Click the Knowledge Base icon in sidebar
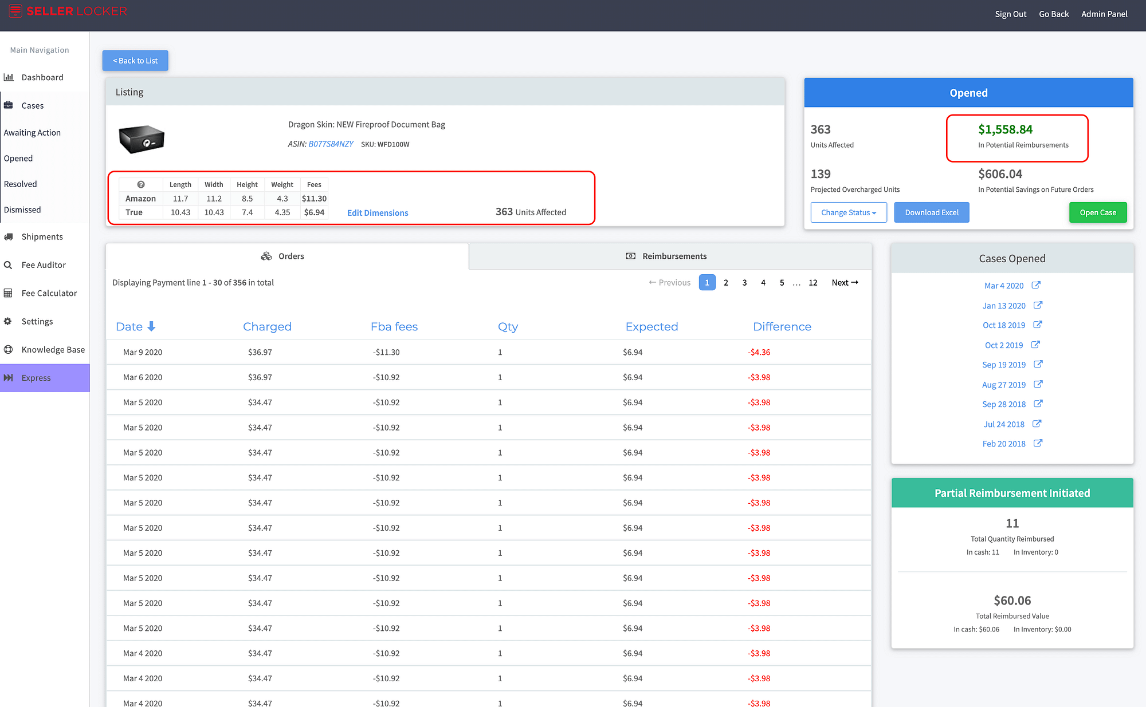Image resolution: width=1146 pixels, height=707 pixels. 10,349
